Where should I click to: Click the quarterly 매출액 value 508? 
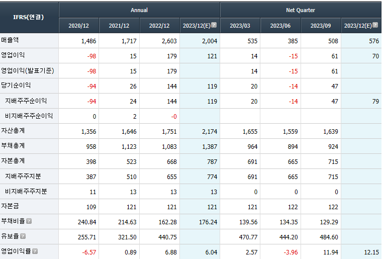coord(333,41)
